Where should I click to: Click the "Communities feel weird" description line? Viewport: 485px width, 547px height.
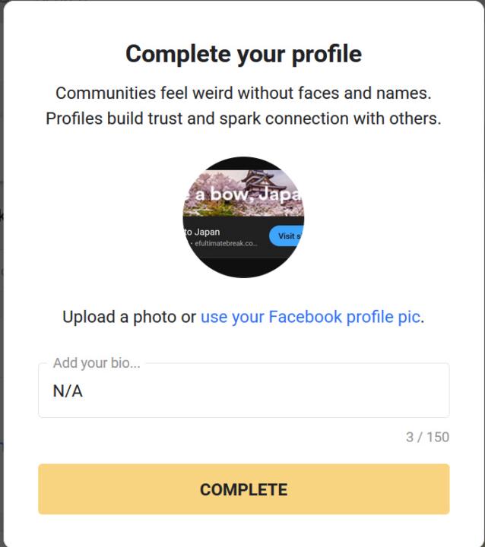tap(243, 93)
